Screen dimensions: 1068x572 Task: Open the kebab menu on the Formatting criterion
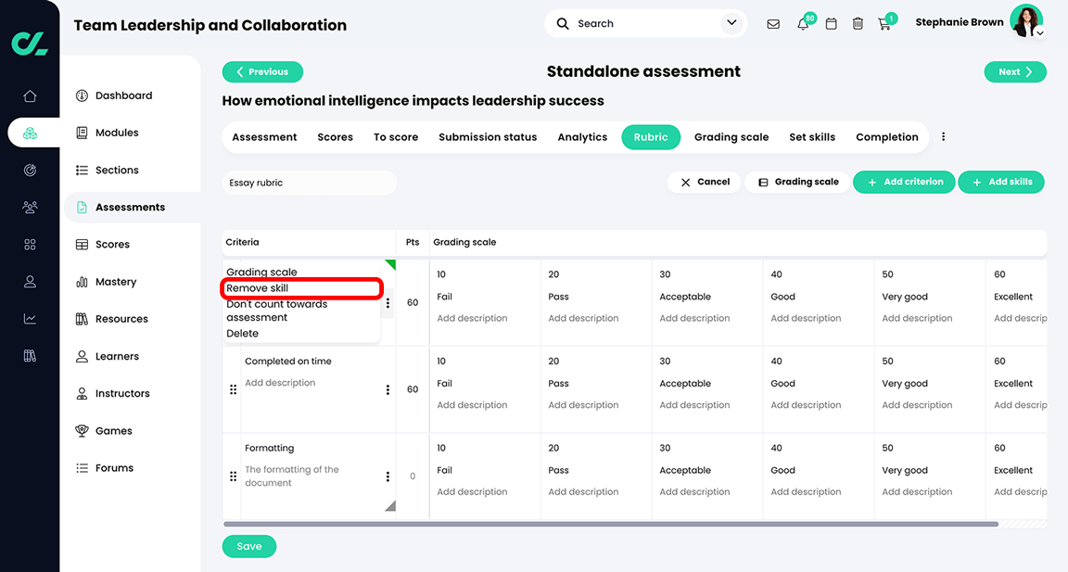[x=388, y=476]
